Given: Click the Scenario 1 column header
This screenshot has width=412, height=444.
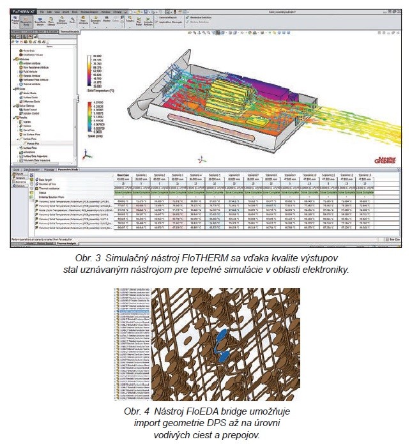Looking at the screenshot, I should click(x=141, y=175).
